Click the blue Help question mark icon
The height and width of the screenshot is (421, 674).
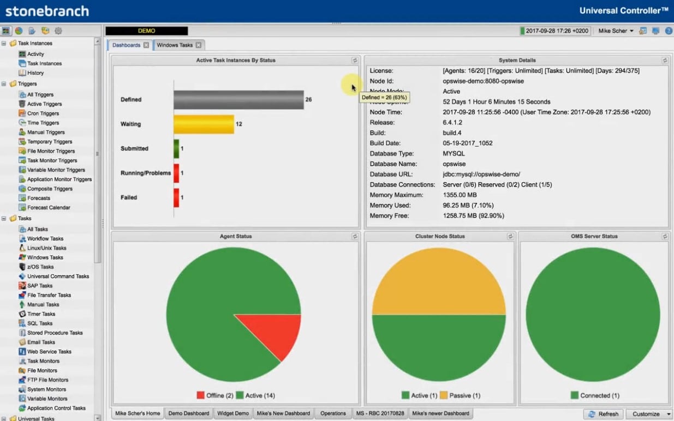(669, 31)
